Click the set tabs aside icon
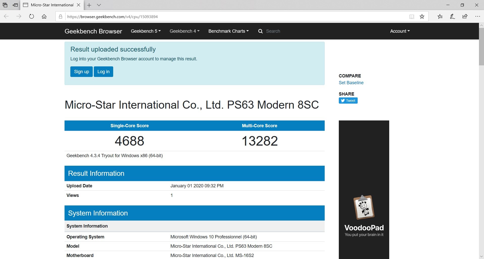The width and height of the screenshot is (484, 259). (15, 5)
